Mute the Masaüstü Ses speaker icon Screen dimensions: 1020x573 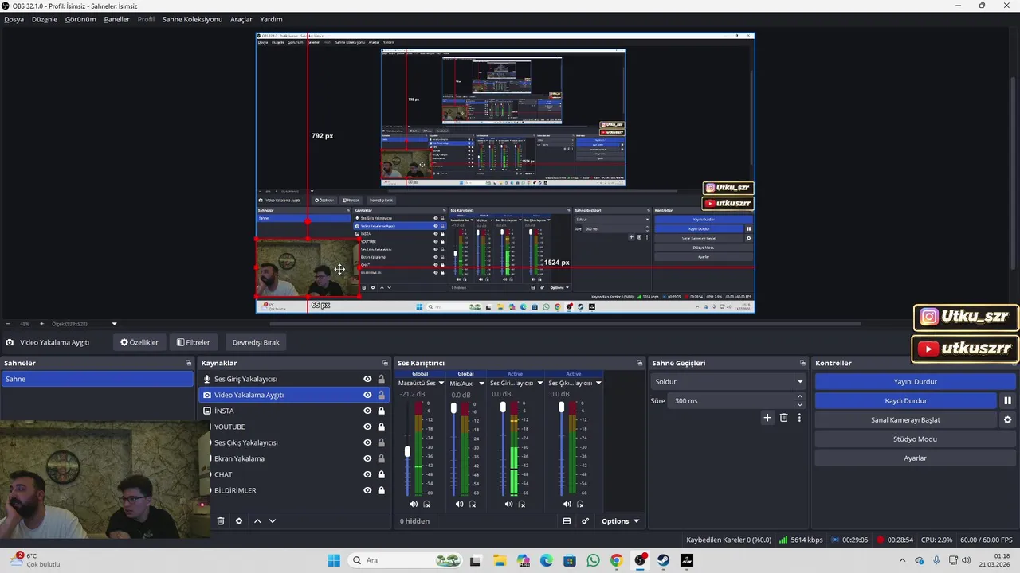coord(413,504)
